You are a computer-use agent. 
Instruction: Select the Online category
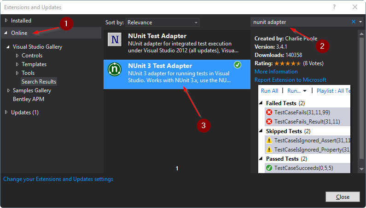coord(19,33)
